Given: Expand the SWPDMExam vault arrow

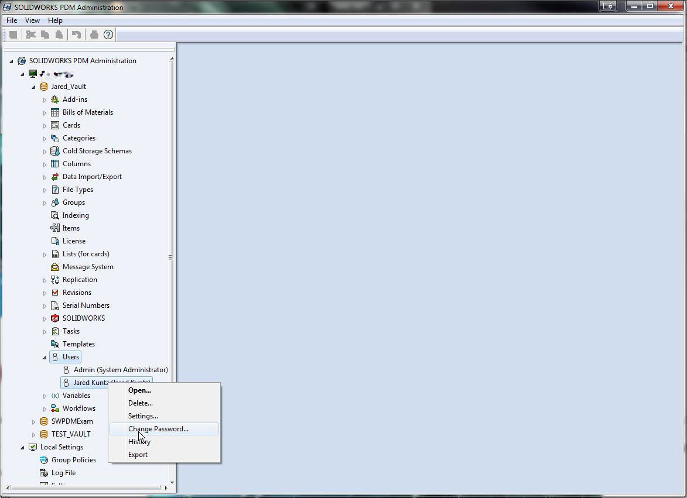Looking at the screenshot, I should pos(33,422).
